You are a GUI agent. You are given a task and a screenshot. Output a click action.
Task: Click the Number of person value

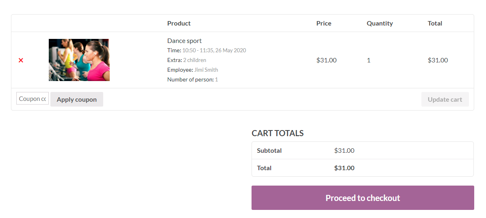(x=217, y=80)
